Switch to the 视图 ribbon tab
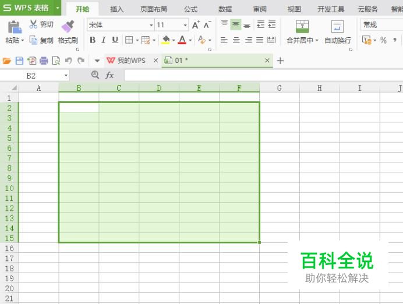Screen dimensions: 403x304 [294, 9]
